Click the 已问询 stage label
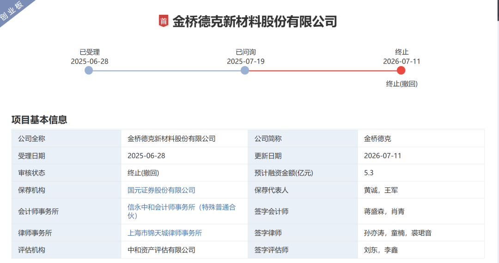Screen dimensions: 499x263 [x=246, y=52]
